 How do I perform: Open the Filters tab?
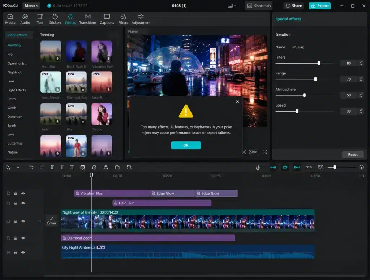pyautogui.click(x=123, y=19)
